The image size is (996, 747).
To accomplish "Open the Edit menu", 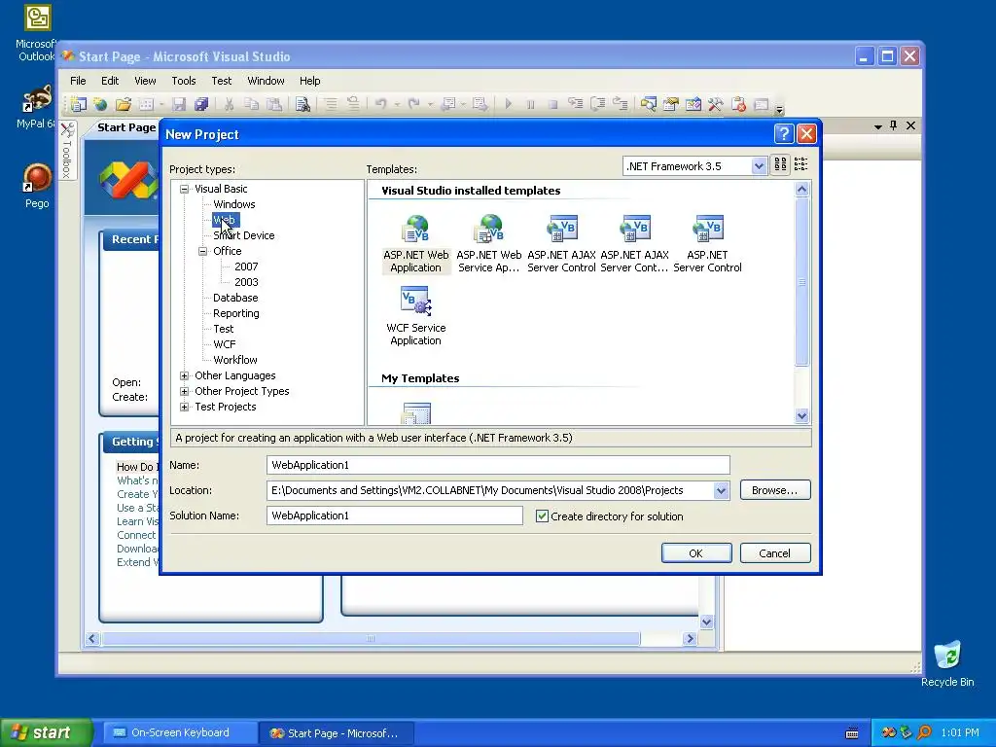I will 110,81.
